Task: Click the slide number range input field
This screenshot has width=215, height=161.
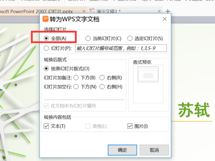Action: [x=121, y=48]
